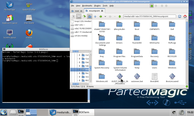
Task: Select the sda2 7G RECOVERY device
Action: 81,28
